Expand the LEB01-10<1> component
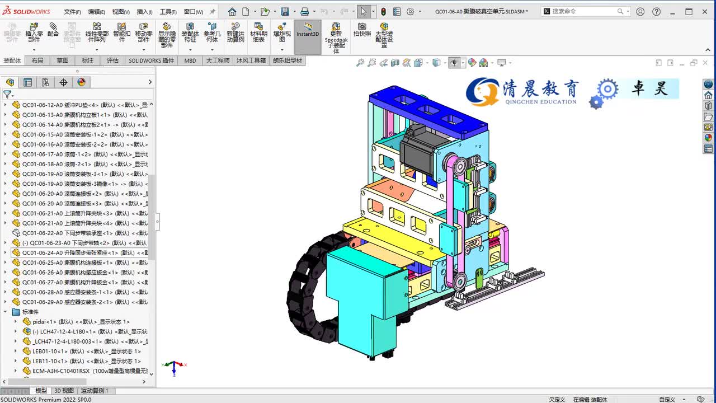This screenshot has width=716, height=403. (x=16, y=351)
